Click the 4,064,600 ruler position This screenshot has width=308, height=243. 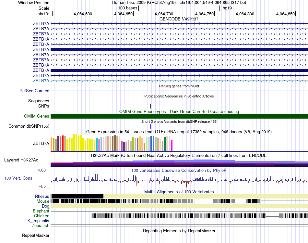pos(83,14)
